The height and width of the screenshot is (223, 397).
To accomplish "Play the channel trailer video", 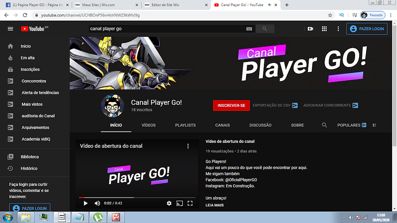I will click(x=85, y=203).
